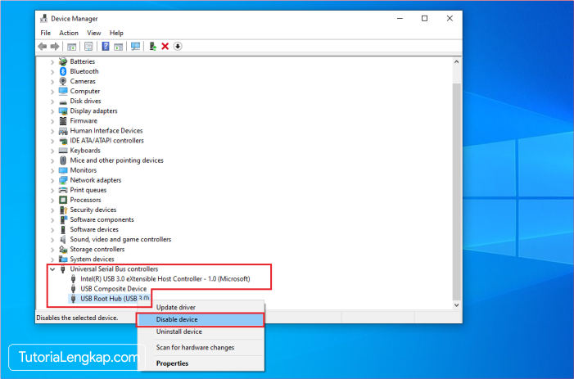Click the 'Software components' label
The image size is (574, 379).
pyautogui.click(x=102, y=219)
